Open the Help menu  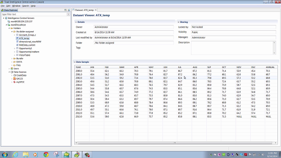[33, 6]
